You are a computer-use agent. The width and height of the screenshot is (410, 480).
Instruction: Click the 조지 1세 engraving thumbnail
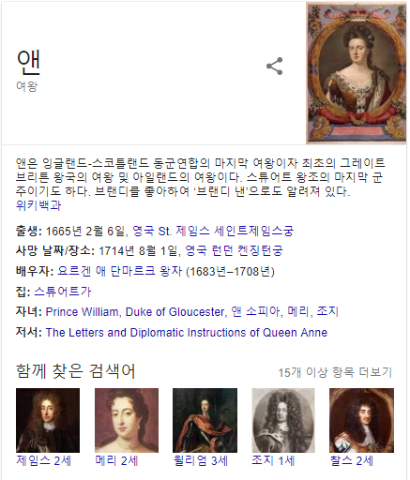click(283, 420)
